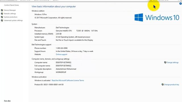Click the 32-bit Operating System value
The image size is (182, 102).
coord(73,37)
